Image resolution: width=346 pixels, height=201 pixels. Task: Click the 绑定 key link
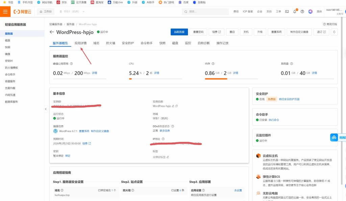click(68, 156)
